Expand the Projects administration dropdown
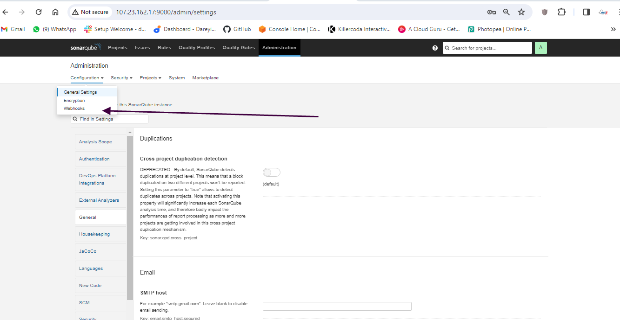This screenshot has width=620, height=320. [x=150, y=78]
